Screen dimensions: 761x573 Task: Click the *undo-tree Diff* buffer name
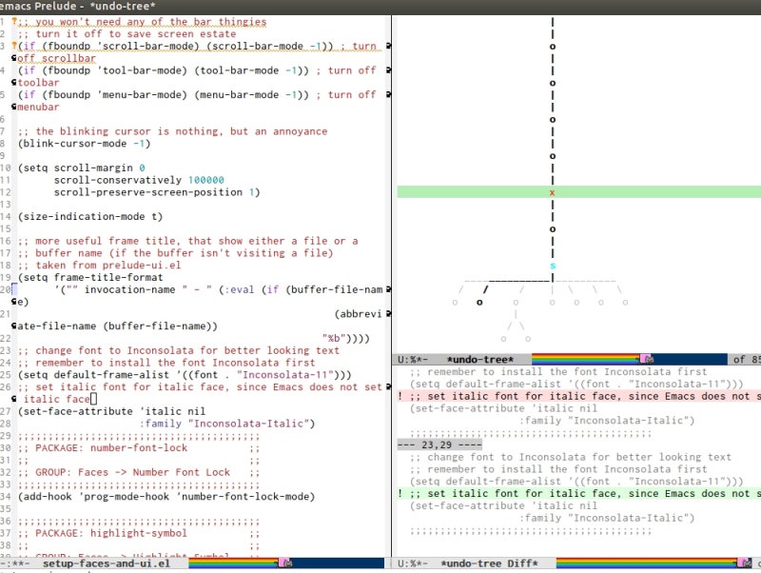click(x=489, y=563)
